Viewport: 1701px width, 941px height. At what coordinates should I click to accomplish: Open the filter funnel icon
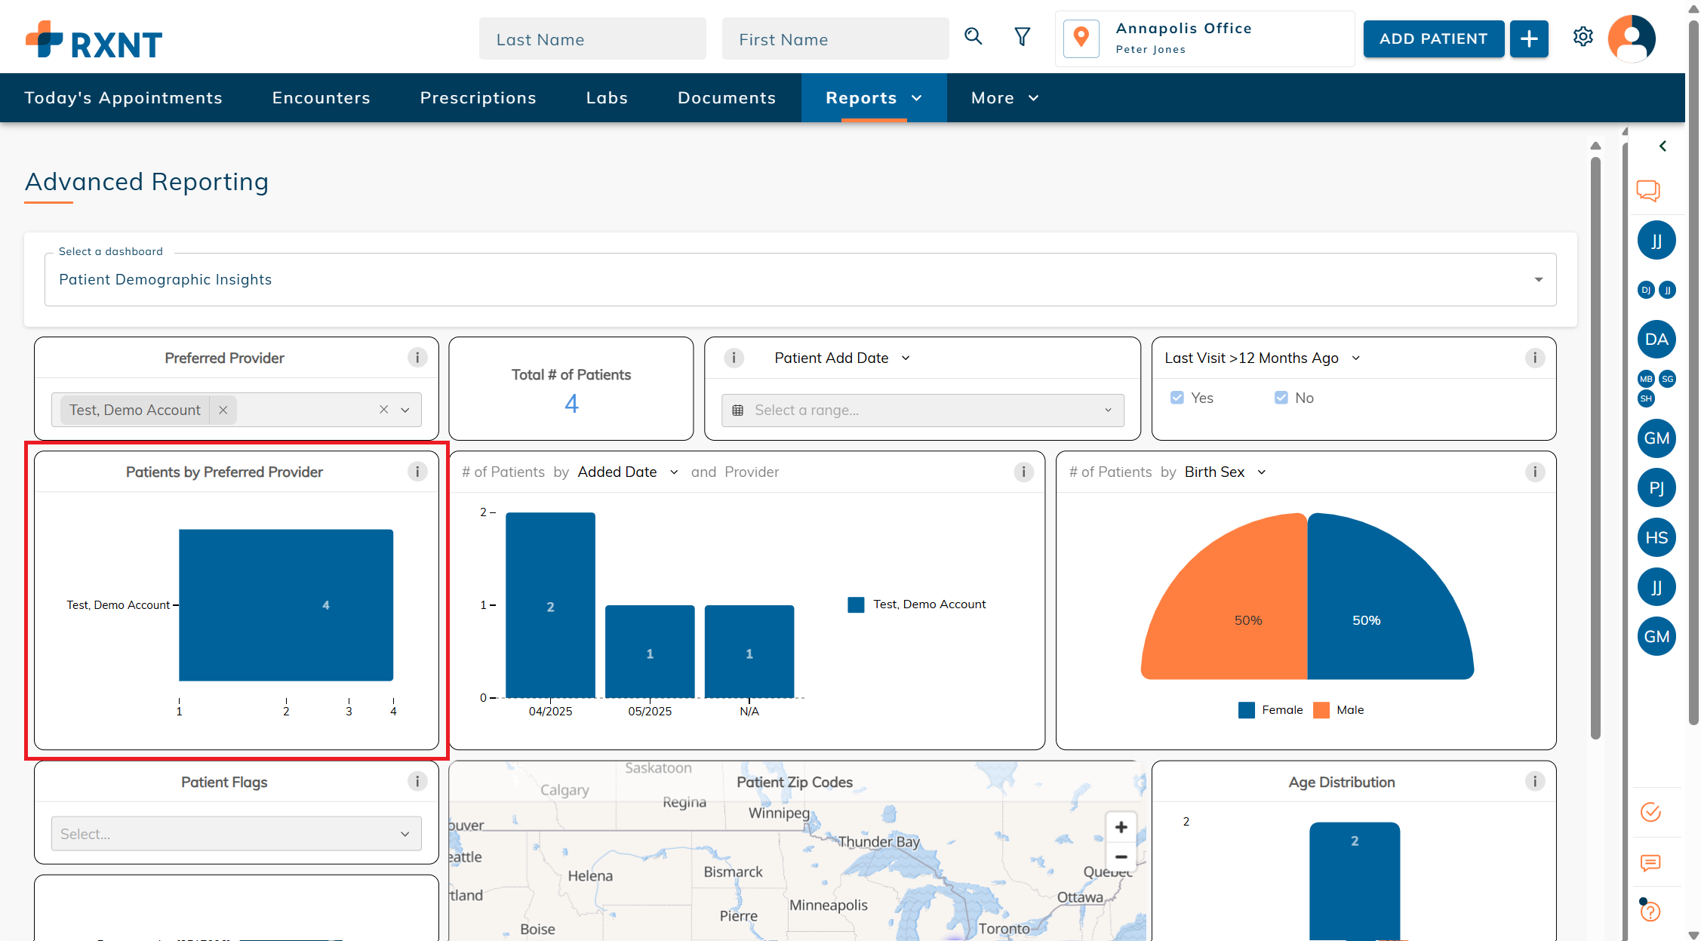coord(1023,37)
